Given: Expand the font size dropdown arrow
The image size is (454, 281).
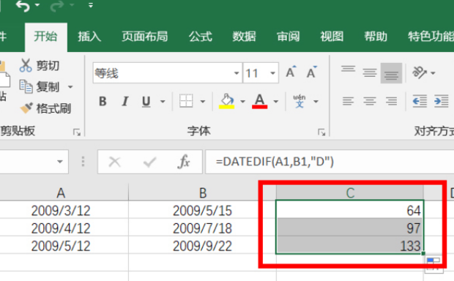Looking at the screenshot, I should [272, 73].
